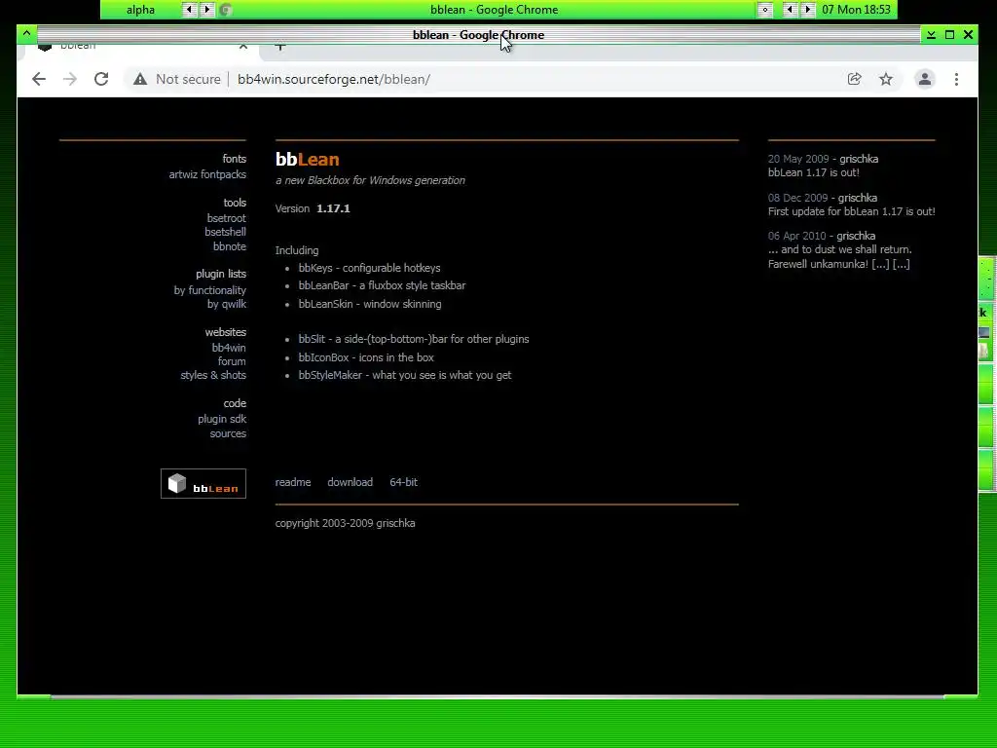
Task: Click left arrow beside the bbLeanBar clock
Action: tap(790, 10)
